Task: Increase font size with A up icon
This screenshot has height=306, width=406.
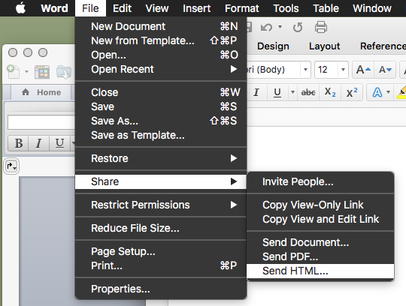Action: [x=363, y=70]
